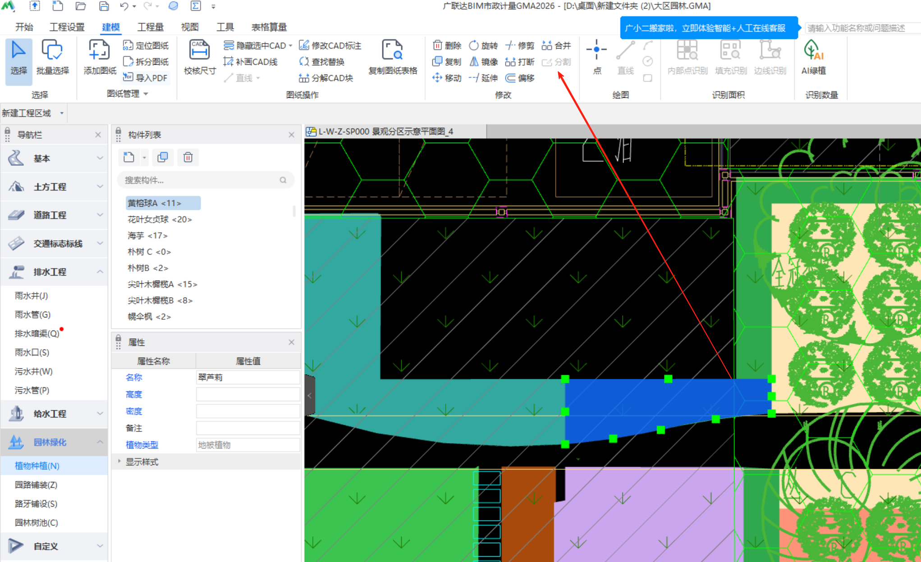Screen dimensions: 921x562
Task: Click 内部点识别 tool
Action: [x=687, y=59]
